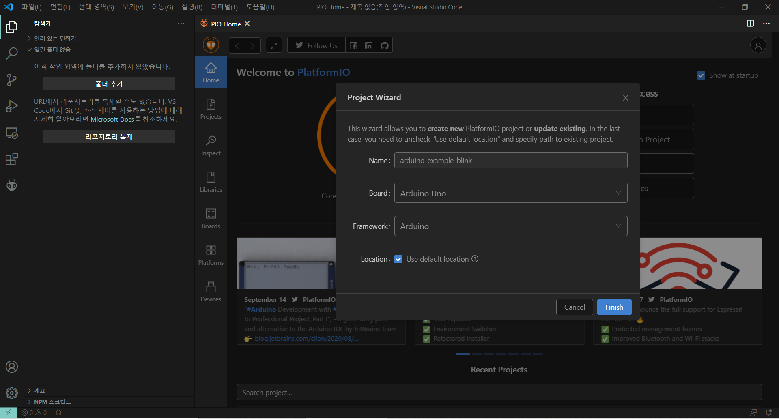Click Finish in Project Wizard
779x419 pixels.
[x=614, y=307]
